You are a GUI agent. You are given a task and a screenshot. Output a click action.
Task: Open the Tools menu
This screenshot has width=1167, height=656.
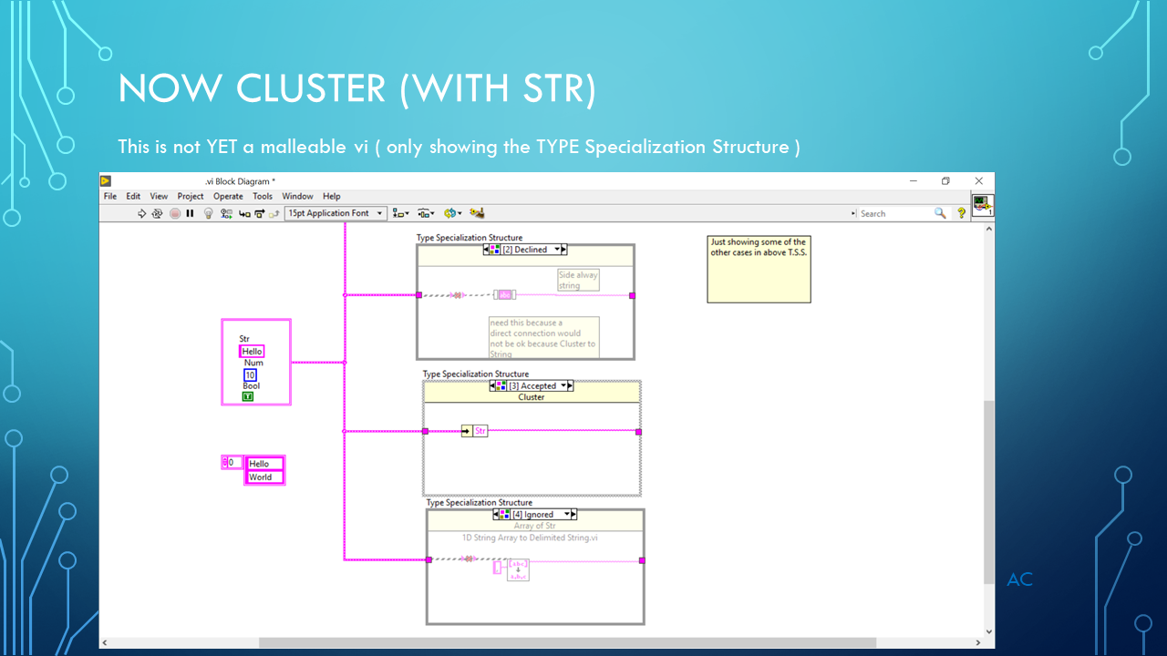click(x=263, y=196)
